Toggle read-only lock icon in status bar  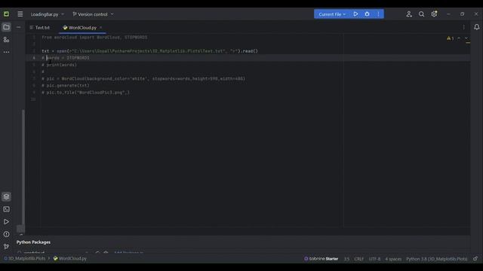pos(475,259)
